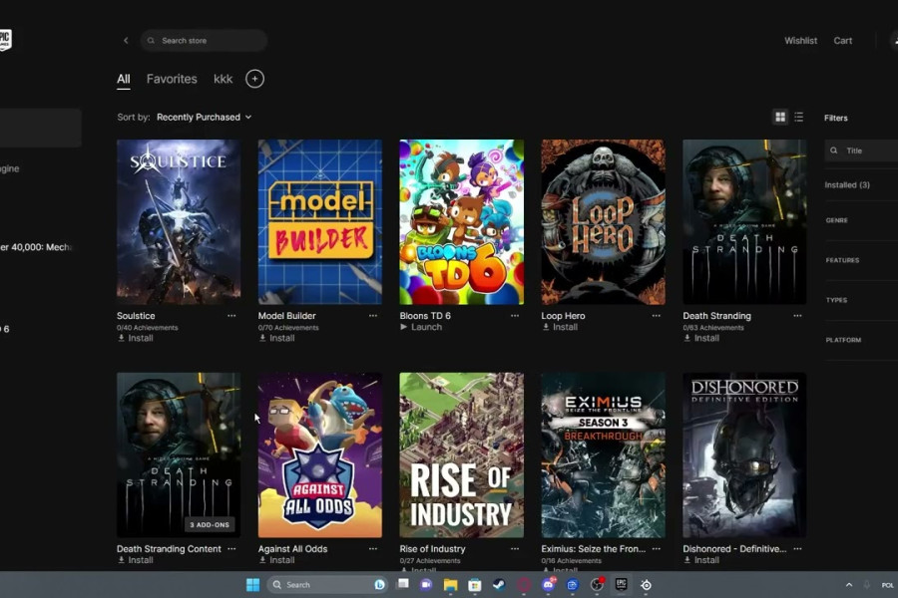Viewport: 898px width, 598px height.
Task: Click the Epic Games logo in sidebar
Action: pos(5,40)
